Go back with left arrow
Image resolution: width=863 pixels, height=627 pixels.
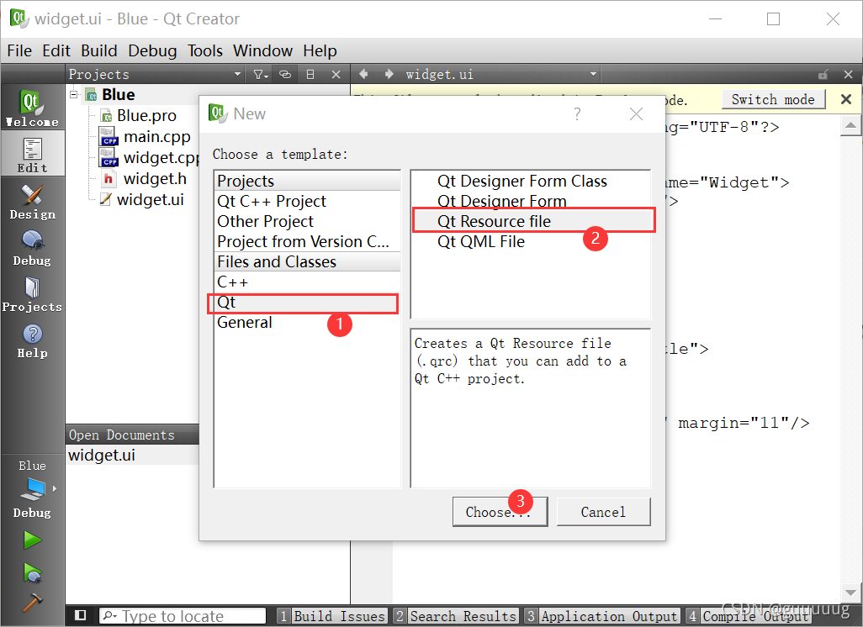[363, 74]
